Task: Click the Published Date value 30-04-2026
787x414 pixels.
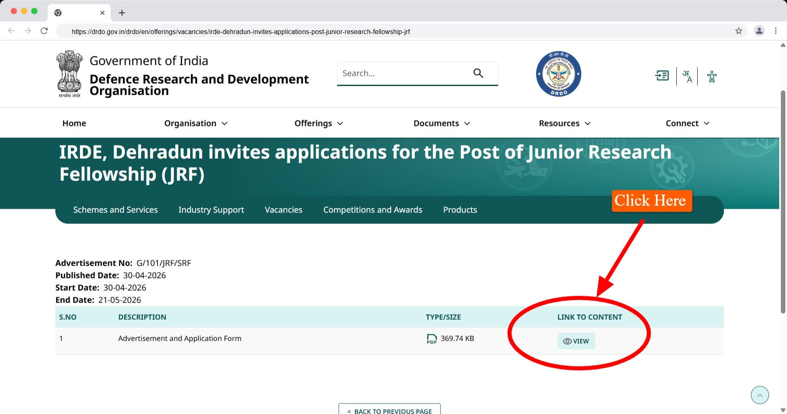Action: pyautogui.click(x=144, y=275)
